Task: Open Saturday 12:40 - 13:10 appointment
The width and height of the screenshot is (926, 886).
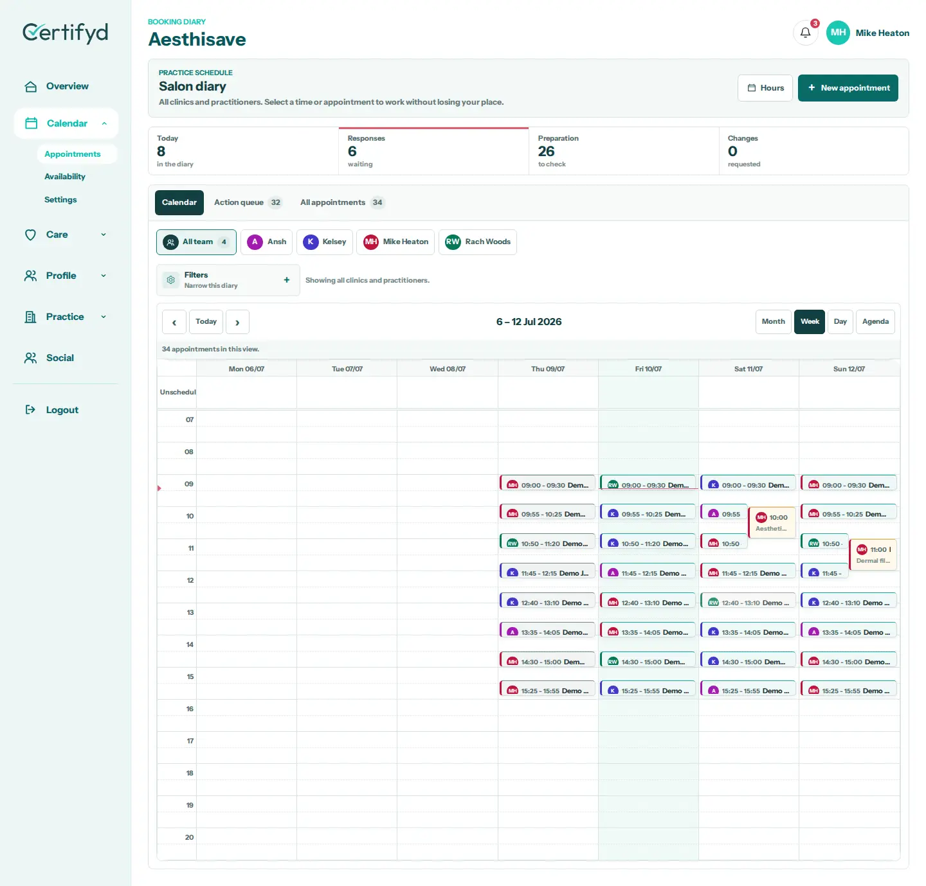Action: pyautogui.click(x=749, y=600)
